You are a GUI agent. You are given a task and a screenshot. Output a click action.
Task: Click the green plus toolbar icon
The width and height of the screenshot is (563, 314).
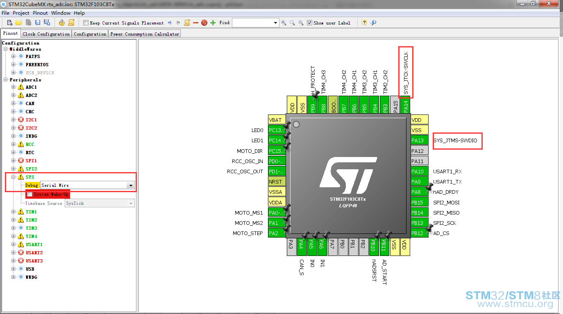(x=213, y=23)
